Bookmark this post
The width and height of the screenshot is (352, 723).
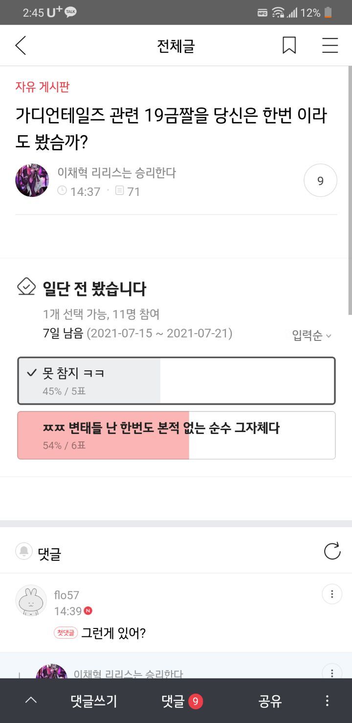(289, 46)
